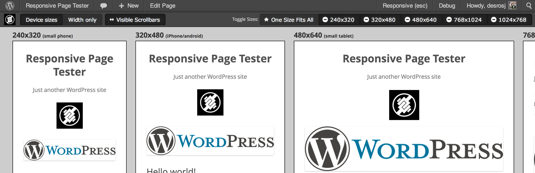Switch to Width only mode

tap(82, 20)
